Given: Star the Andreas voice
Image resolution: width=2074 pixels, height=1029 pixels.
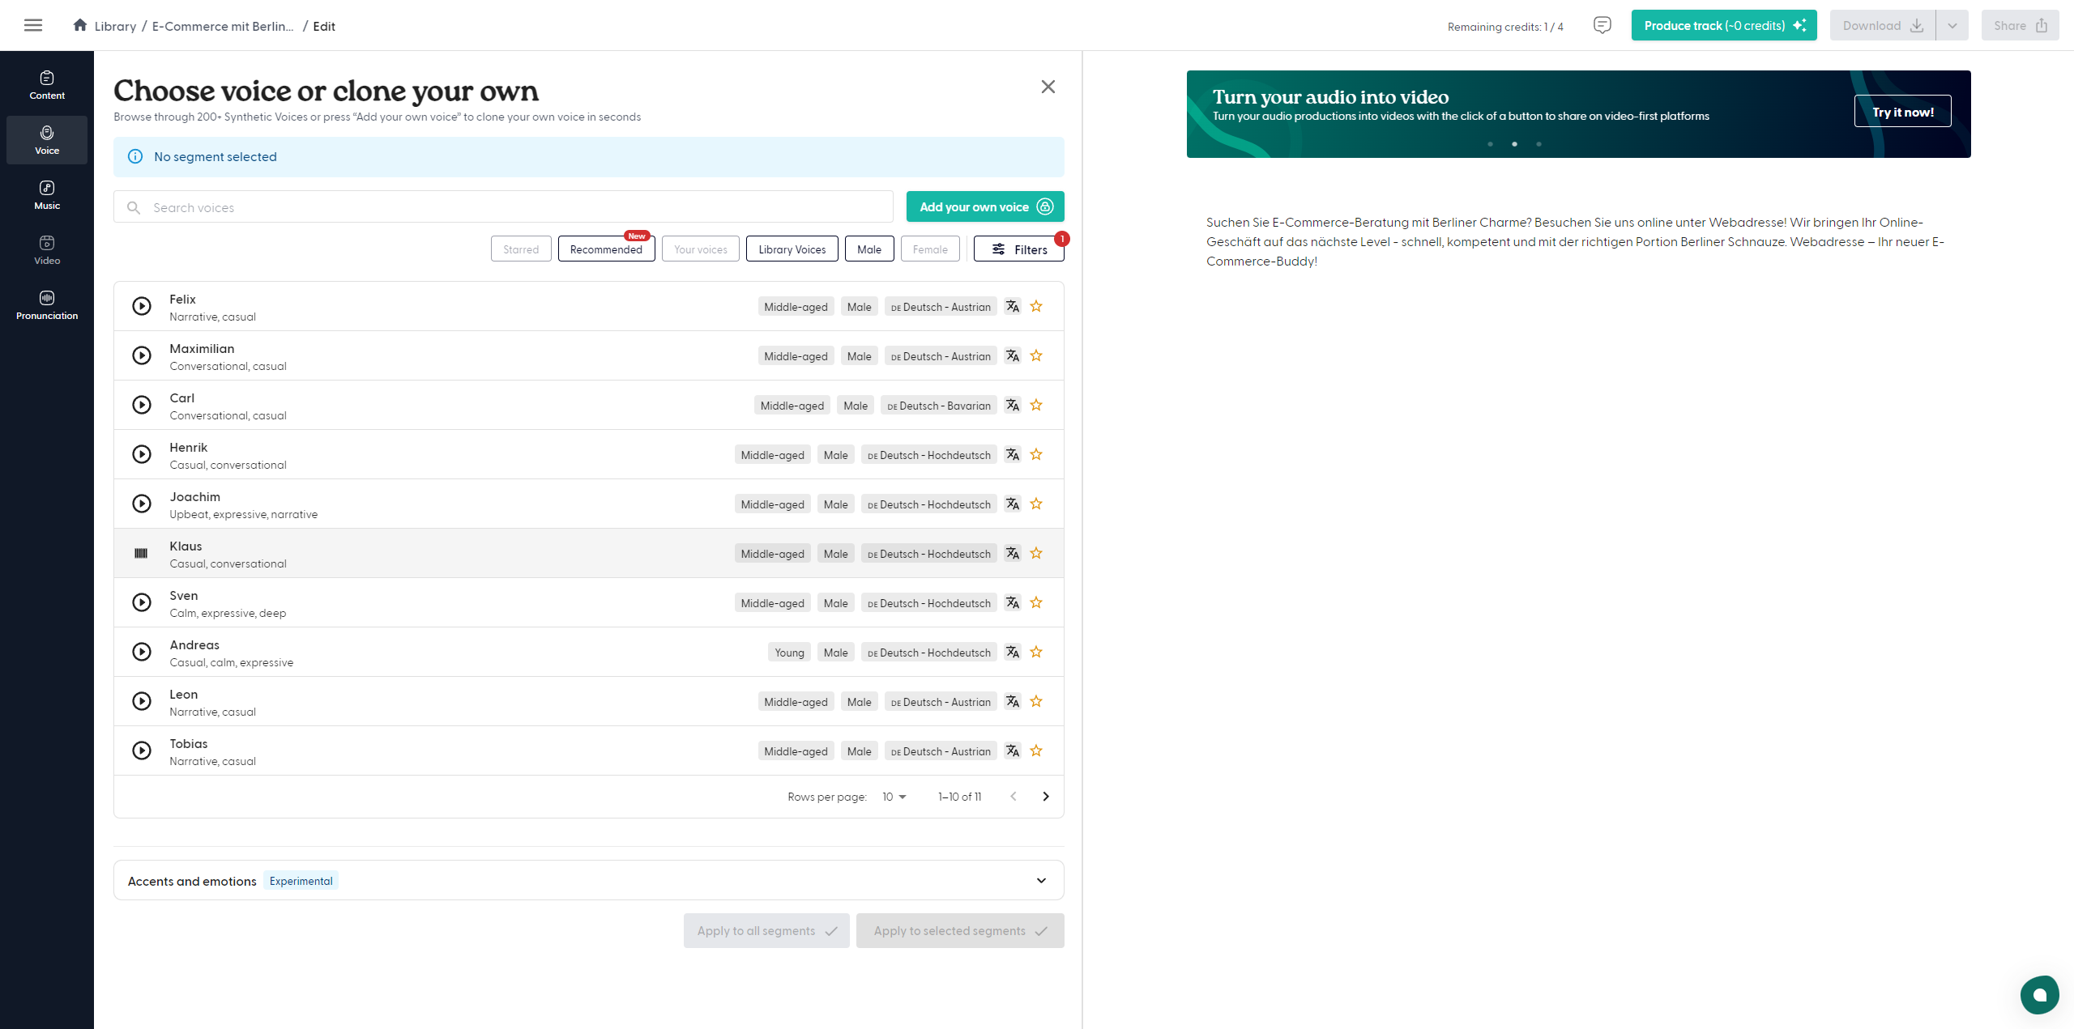Looking at the screenshot, I should coord(1036,652).
